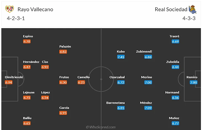Click the 4-2-3-1 formation label
Image resolution: width=202 pixels, height=130 pixels.
tap(16, 18)
